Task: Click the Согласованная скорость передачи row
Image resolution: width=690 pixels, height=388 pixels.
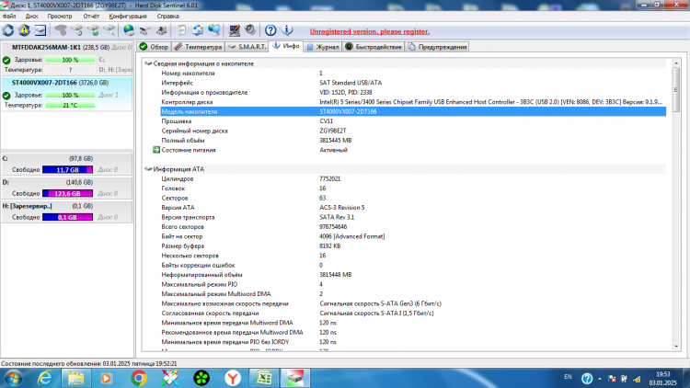Action: 413,314
